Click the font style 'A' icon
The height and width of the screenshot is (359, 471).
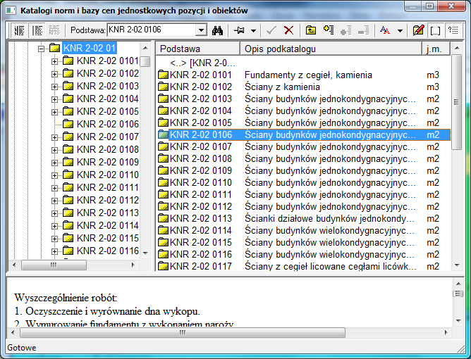(x=384, y=30)
